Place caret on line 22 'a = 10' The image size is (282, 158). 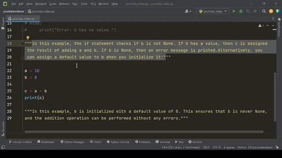[x=32, y=71]
